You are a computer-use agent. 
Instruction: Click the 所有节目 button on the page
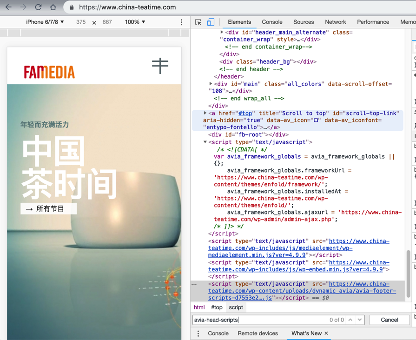click(x=48, y=209)
